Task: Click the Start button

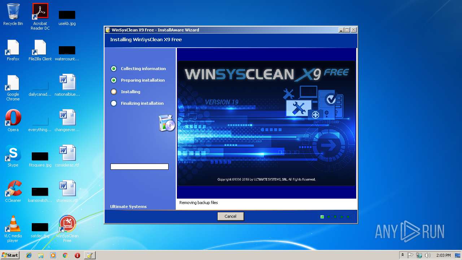Action: point(10,255)
